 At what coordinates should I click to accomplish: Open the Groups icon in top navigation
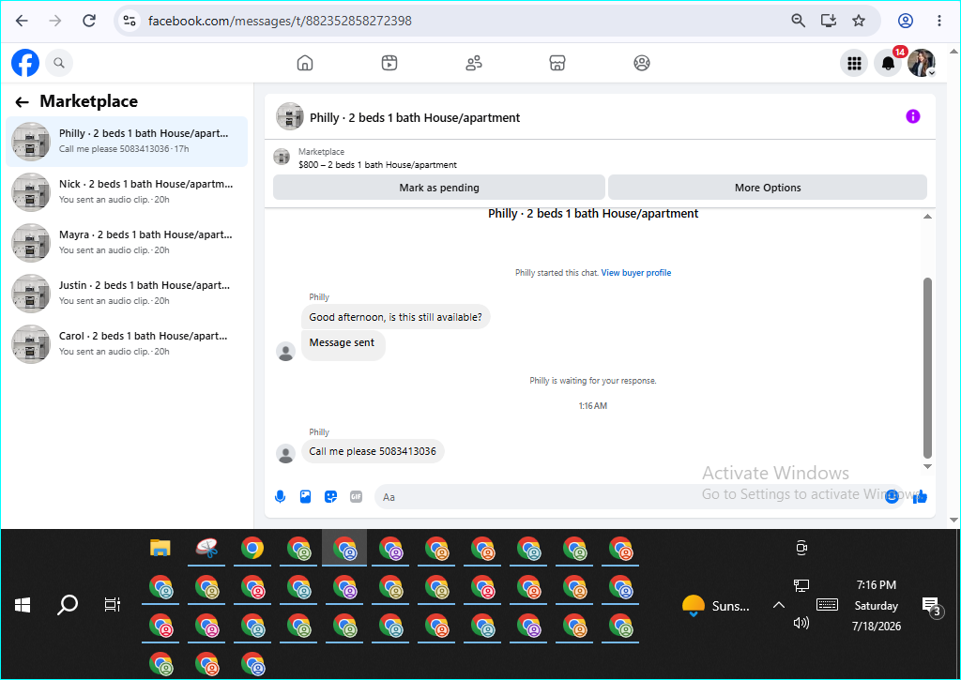642,63
